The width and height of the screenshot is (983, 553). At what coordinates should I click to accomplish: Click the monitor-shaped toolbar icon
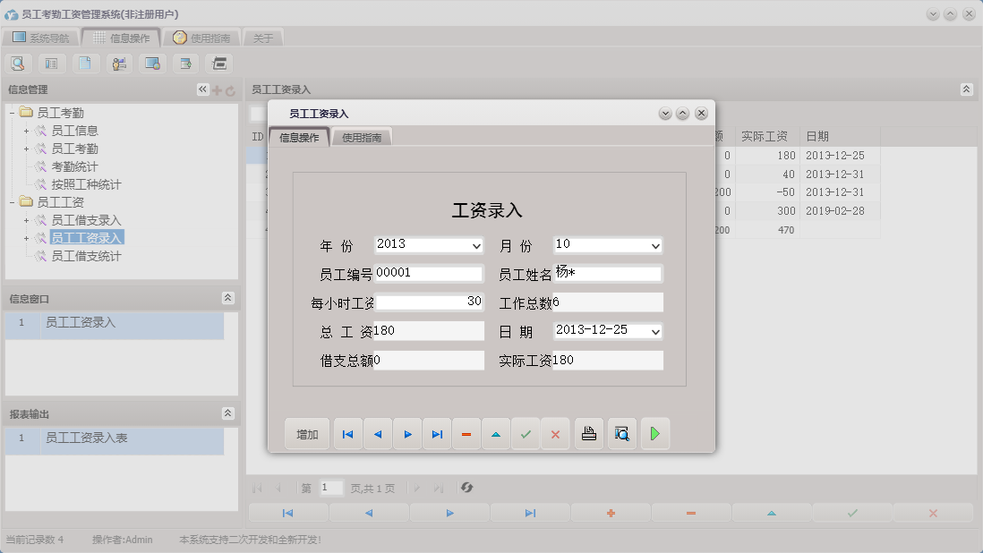coord(152,63)
